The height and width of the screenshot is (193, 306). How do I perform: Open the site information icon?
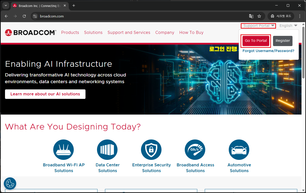coord(35,16)
